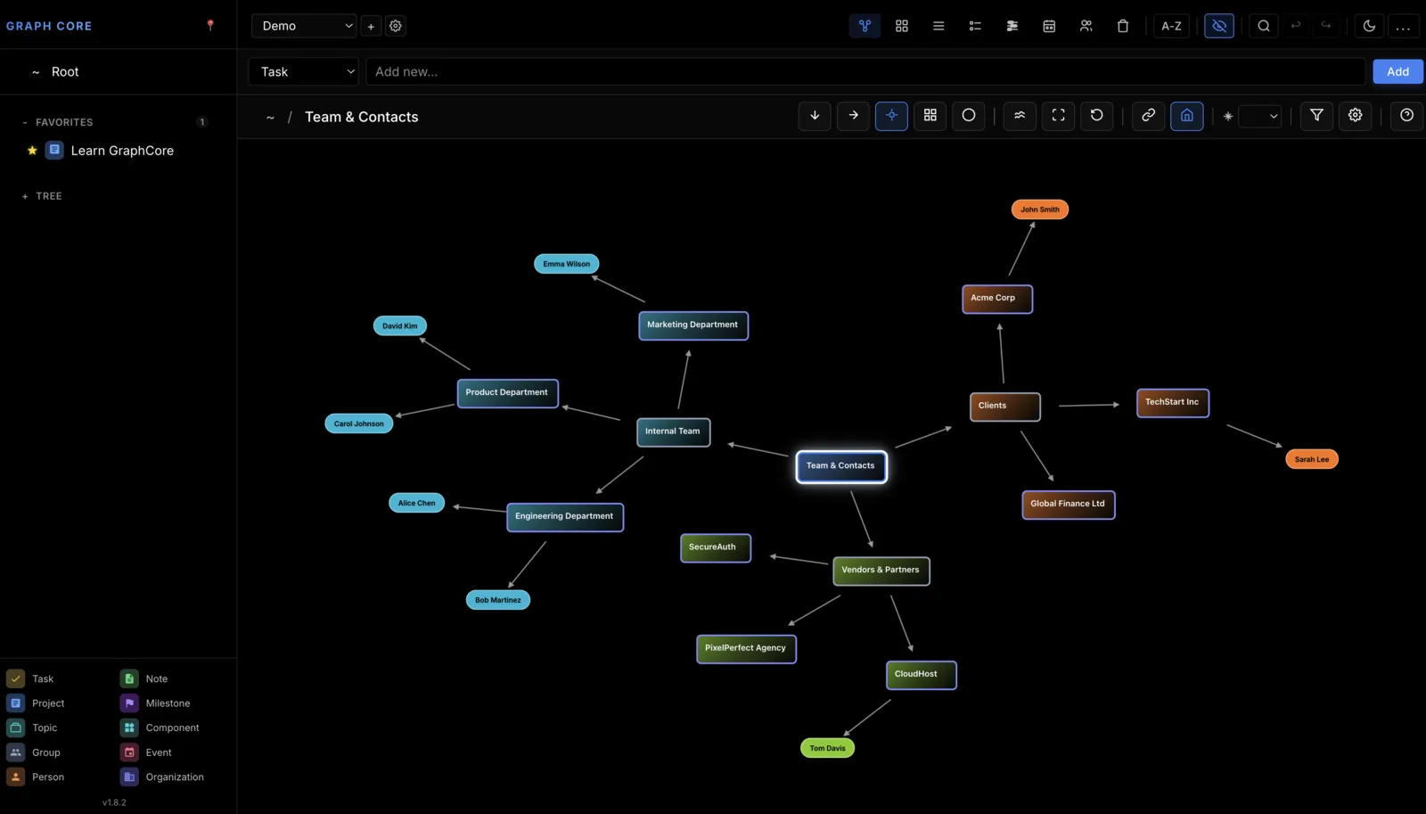Click the wavy lines edge style icon
The height and width of the screenshot is (814, 1426).
(x=1020, y=115)
